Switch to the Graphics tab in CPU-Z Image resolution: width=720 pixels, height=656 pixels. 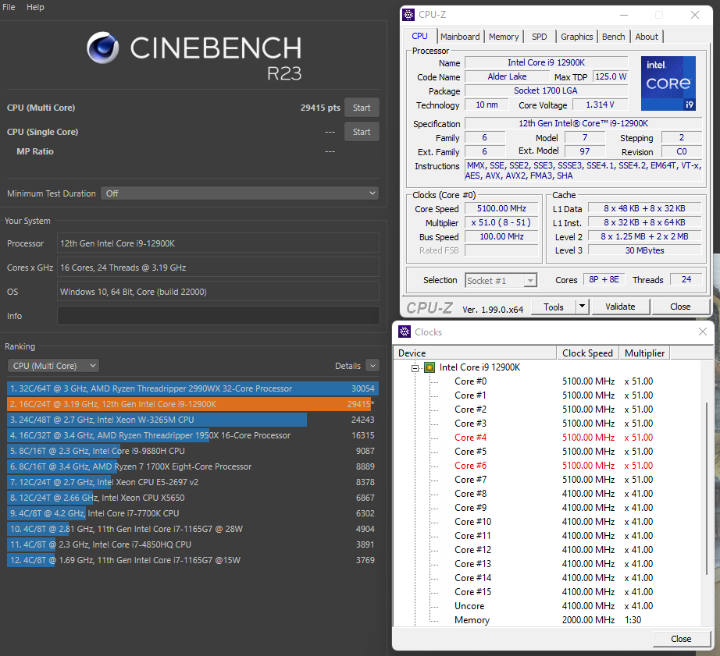pyautogui.click(x=576, y=37)
